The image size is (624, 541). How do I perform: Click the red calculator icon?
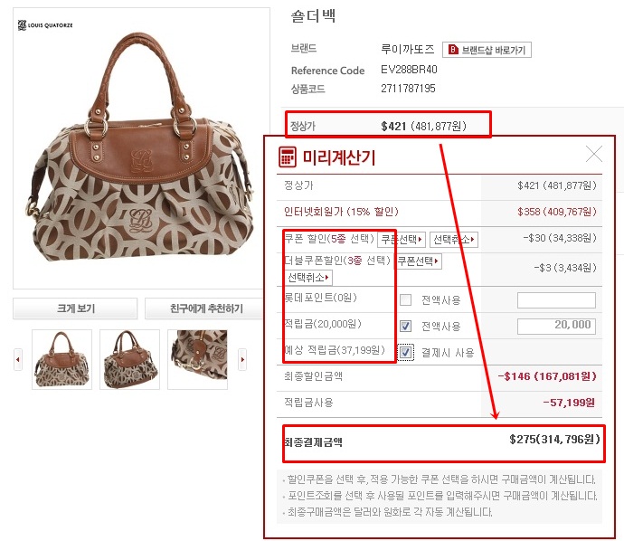(x=288, y=157)
